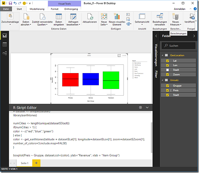
Task: Refresh data with Aktualisieren
Action: (90, 18)
